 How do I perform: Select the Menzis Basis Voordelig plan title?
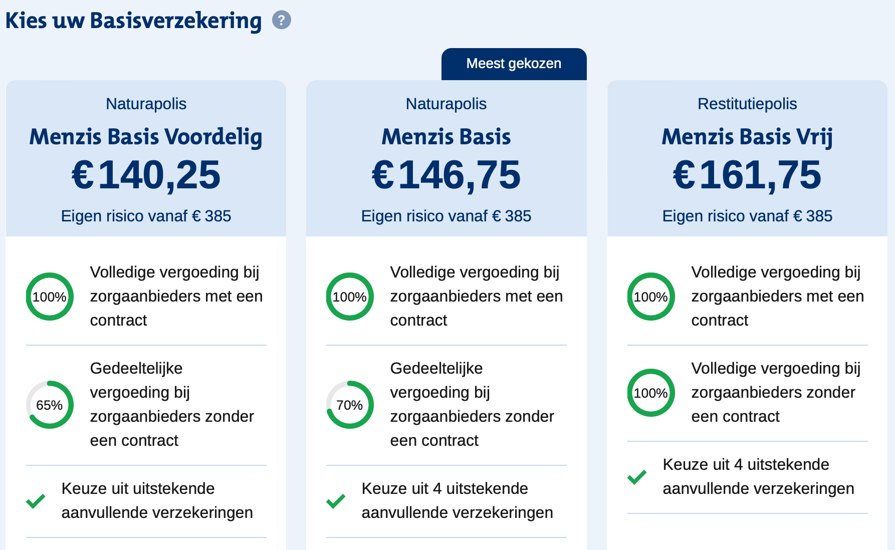point(146,137)
